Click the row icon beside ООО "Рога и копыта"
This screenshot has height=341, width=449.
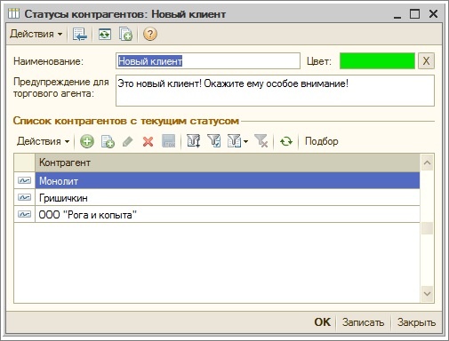(24, 214)
